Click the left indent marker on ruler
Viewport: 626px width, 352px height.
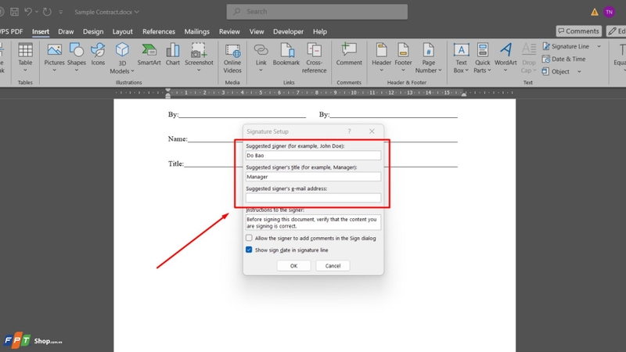click(x=167, y=93)
